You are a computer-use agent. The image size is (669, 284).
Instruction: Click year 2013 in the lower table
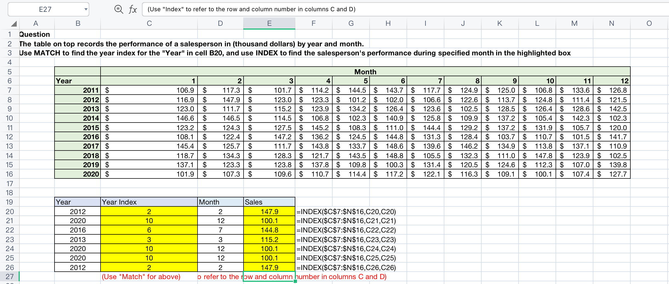pos(78,239)
